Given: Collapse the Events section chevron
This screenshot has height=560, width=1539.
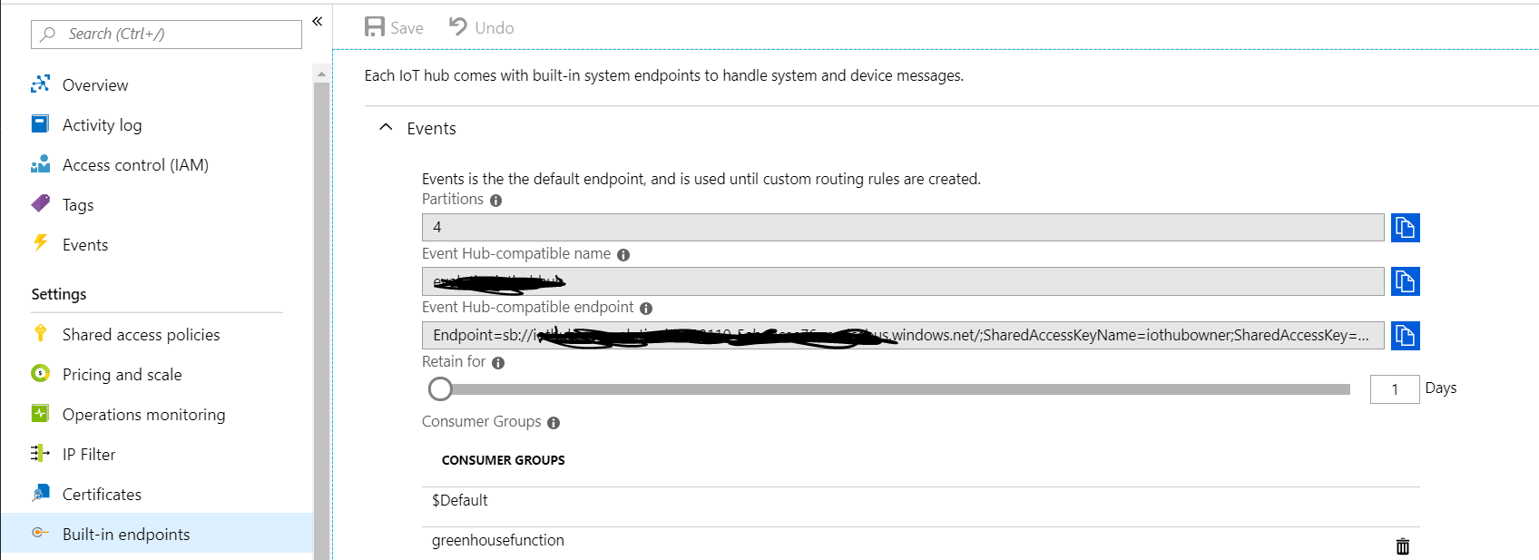Looking at the screenshot, I should pyautogui.click(x=386, y=127).
